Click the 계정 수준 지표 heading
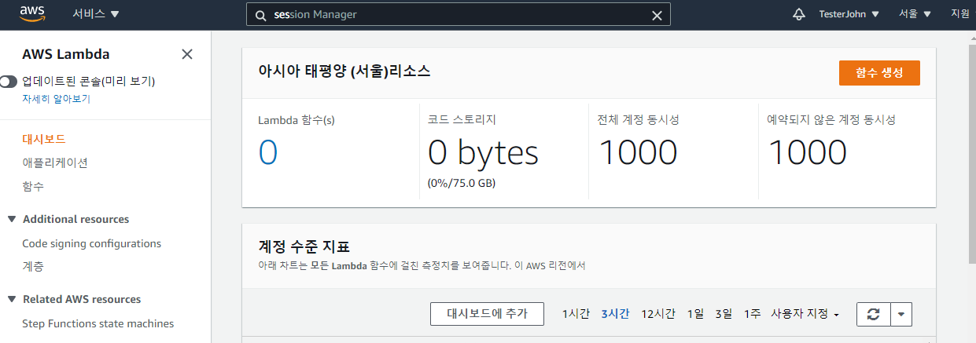976x343 pixels. (x=304, y=246)
